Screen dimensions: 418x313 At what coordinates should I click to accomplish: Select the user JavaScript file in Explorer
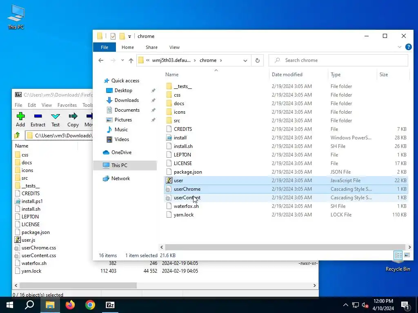tap(286, 181)
